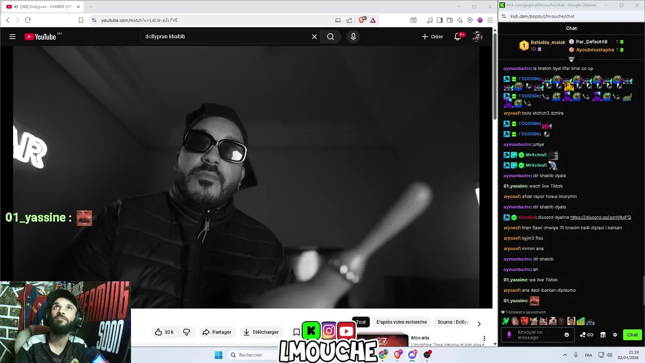This screenshot has width=645, height=363.
Task: Open the discord.gg link in chat
Action: (600, 217)
